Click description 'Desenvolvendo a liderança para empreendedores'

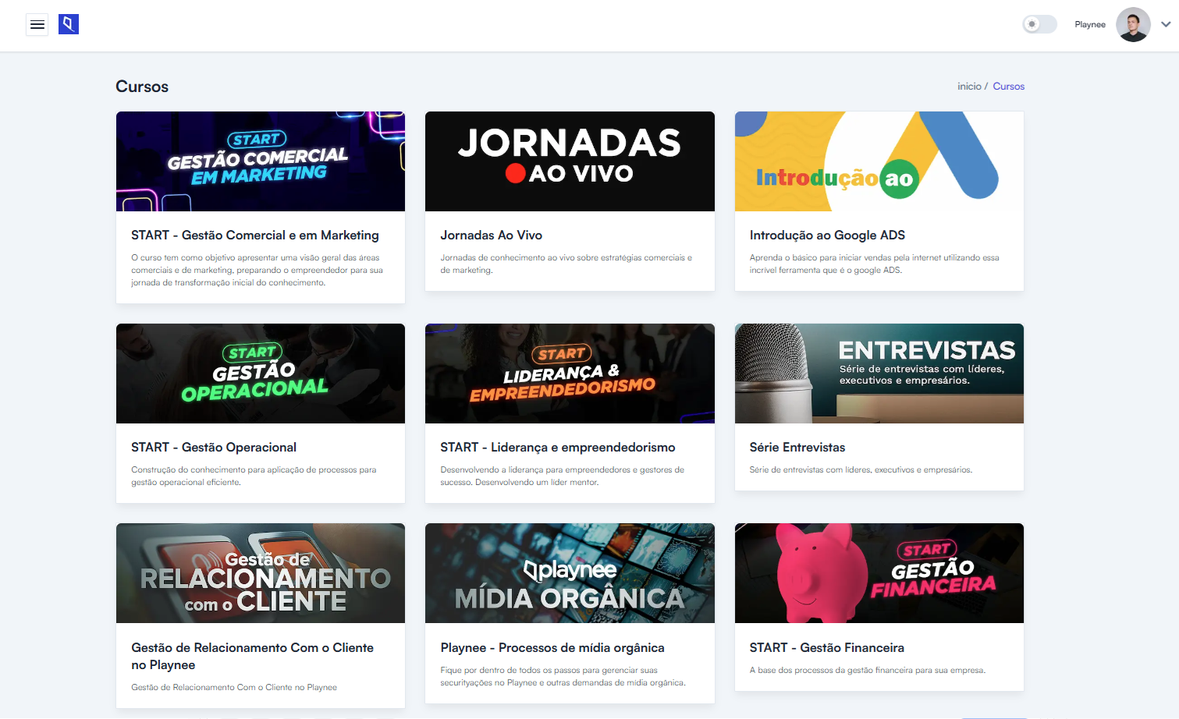click(x=562, y=476)
